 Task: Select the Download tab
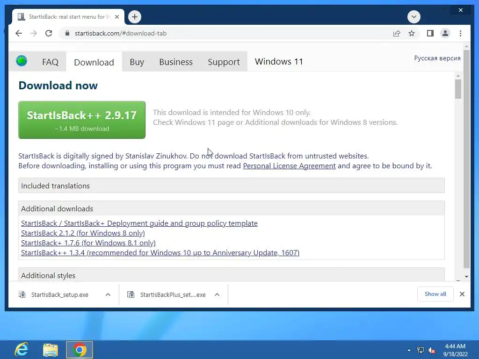[94, 62]
